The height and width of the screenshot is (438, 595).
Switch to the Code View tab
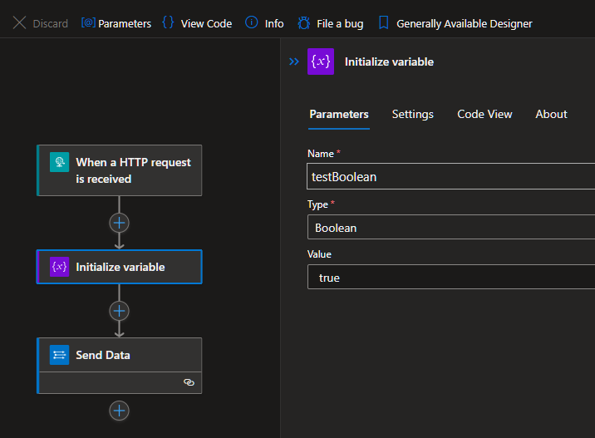pos(484,114)
